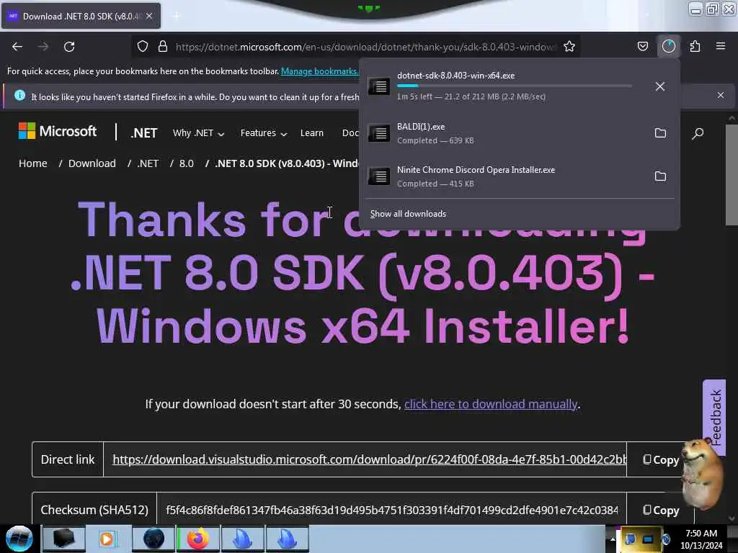Select the checksum hash text

pyautogui.click(x=391, y=511)
